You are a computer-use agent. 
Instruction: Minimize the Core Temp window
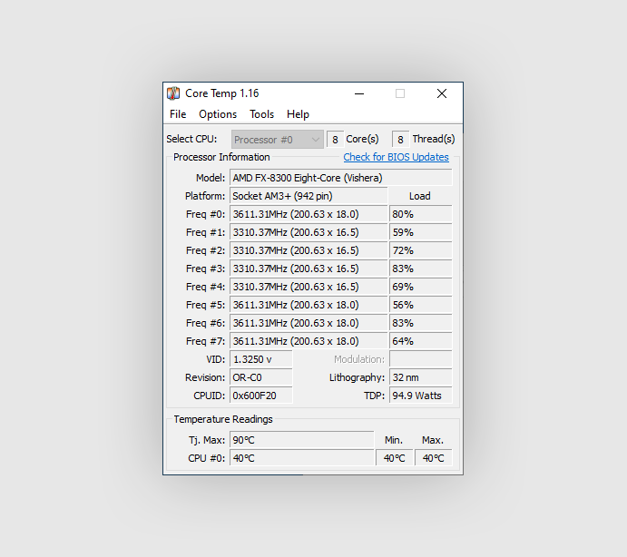(359, 93)
